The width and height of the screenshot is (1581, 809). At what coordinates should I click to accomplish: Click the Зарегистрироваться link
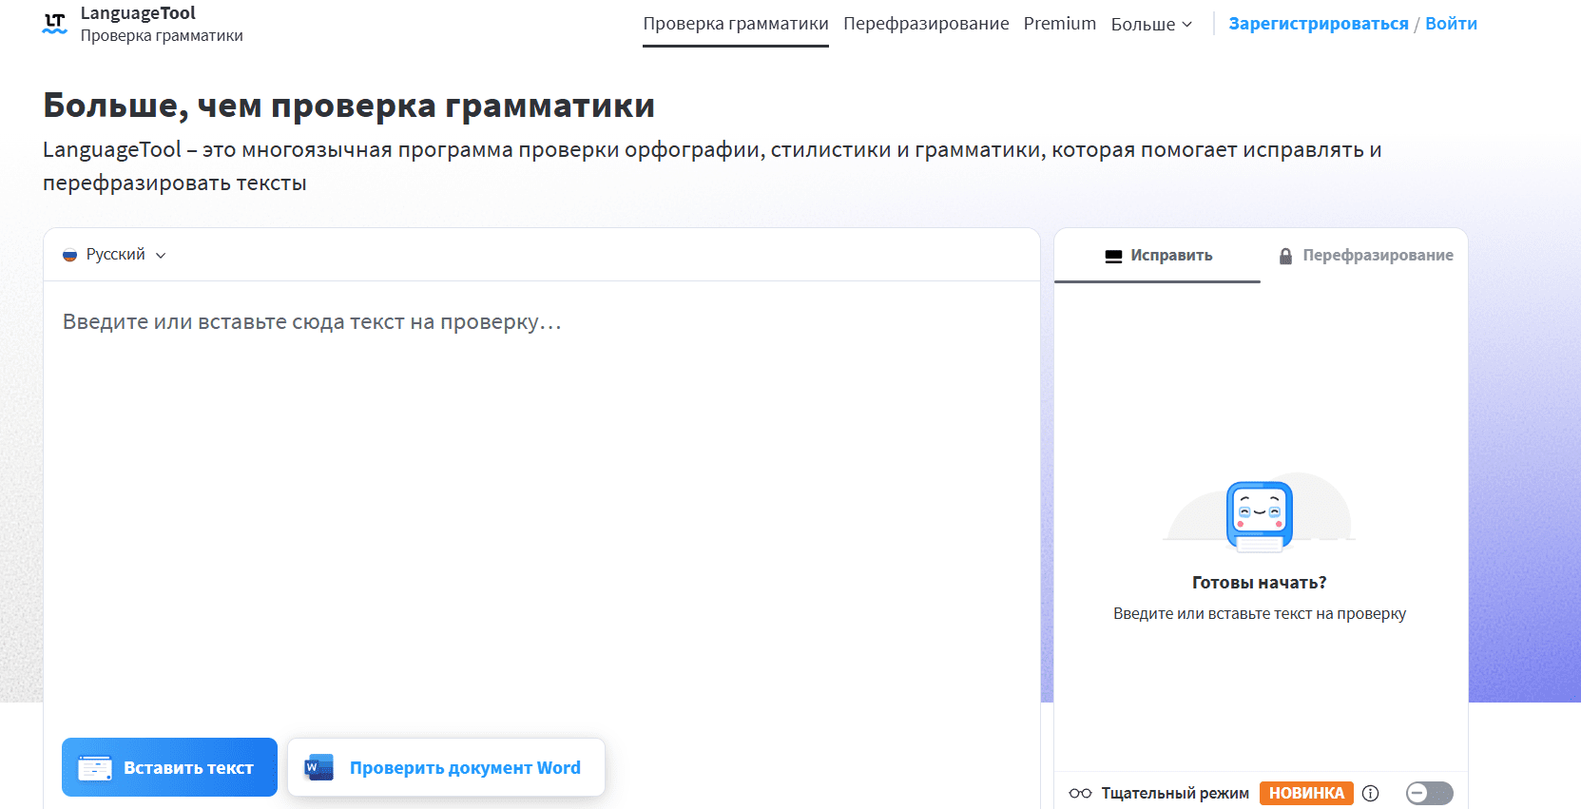[x=1318, y=24]
